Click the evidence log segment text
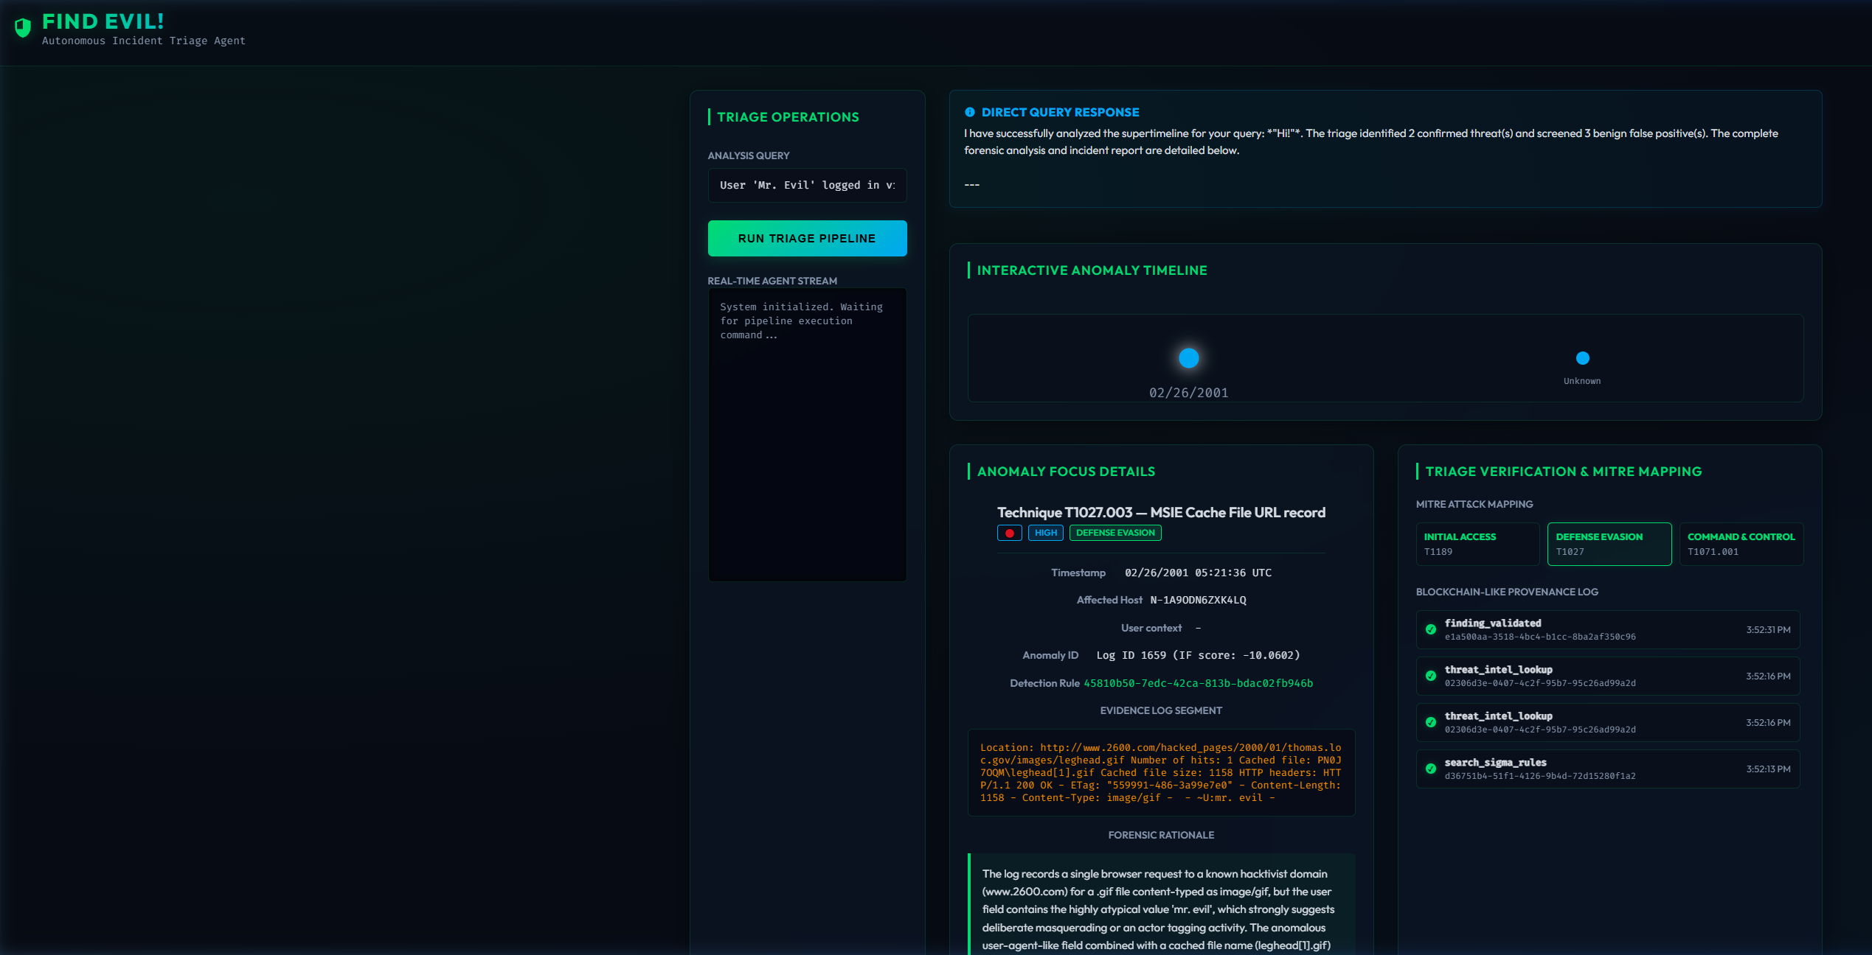This screenshot has width=1872, height=955. click(1161, 772)
